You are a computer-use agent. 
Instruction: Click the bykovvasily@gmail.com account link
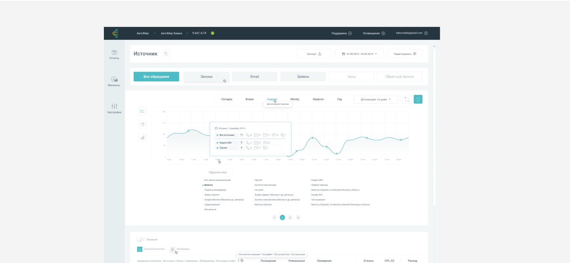[409, 33]
